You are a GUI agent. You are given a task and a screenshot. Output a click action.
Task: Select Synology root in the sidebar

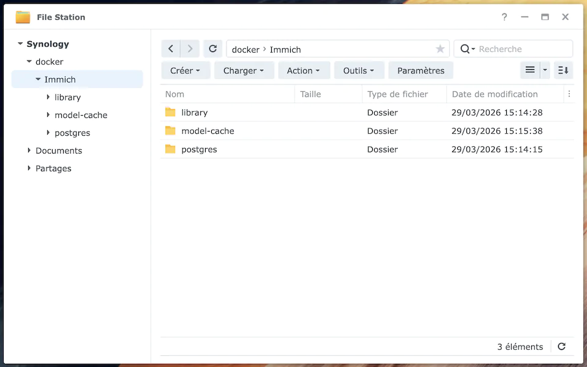[48, 44]
